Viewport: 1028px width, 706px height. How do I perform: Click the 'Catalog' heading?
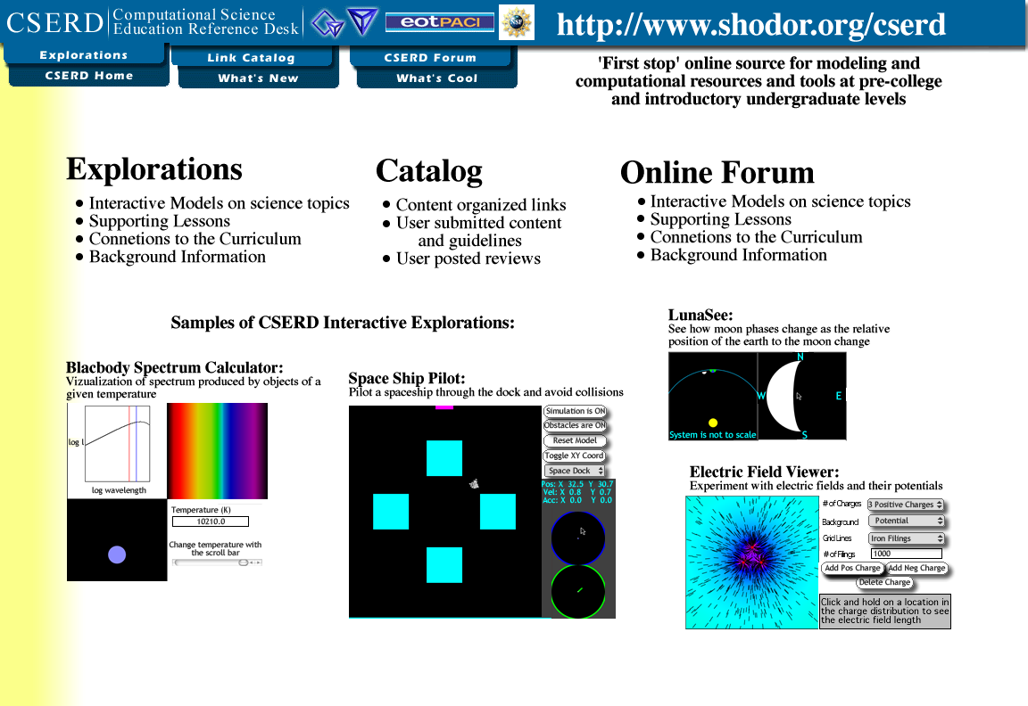tap(429, 171)
